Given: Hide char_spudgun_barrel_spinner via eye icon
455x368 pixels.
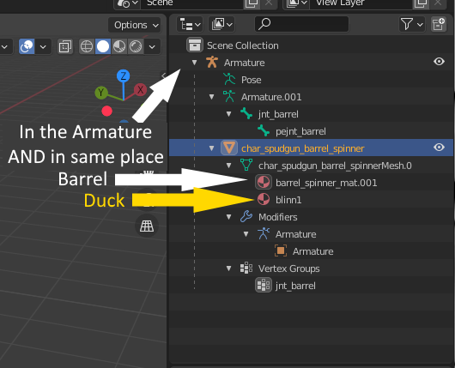Looking at the screenshot, I should click(439, 148).
